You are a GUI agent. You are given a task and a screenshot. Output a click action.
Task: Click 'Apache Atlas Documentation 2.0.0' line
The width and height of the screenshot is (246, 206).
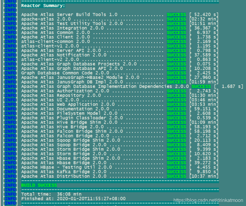tap(65, 109)
